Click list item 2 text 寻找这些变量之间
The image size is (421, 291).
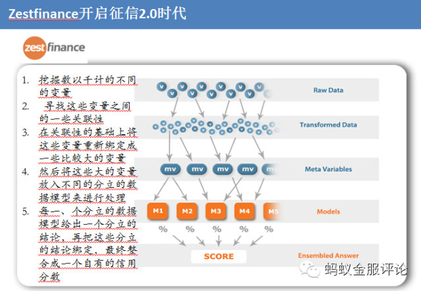pyautogui.click(x=87, y=106)
